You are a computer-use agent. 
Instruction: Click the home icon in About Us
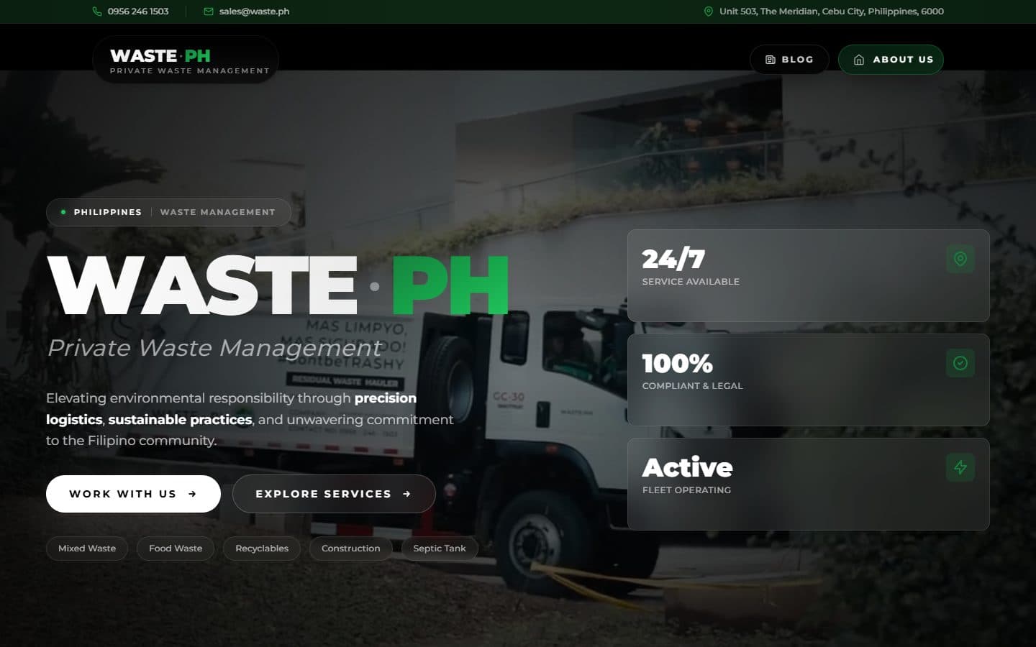point(859,60)
